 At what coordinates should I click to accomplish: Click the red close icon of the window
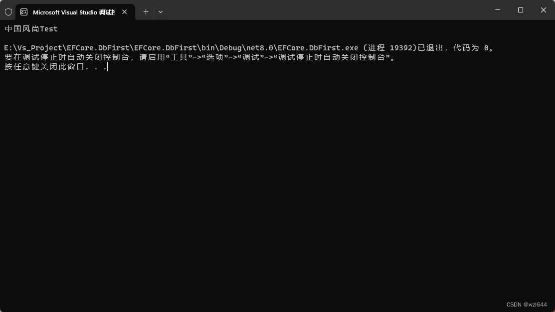[543, 10]
